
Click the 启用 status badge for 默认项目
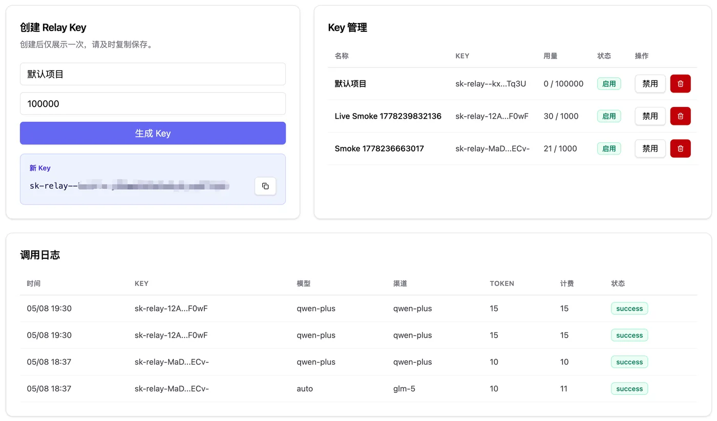pyautogui.click(x=609, y=84)
